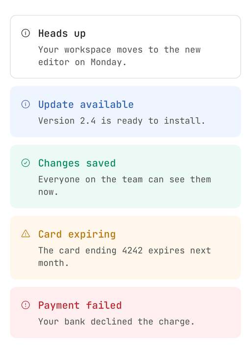The image size is (251, 353).
Task: Select the Update available heading
Action: tap(86, 104)
